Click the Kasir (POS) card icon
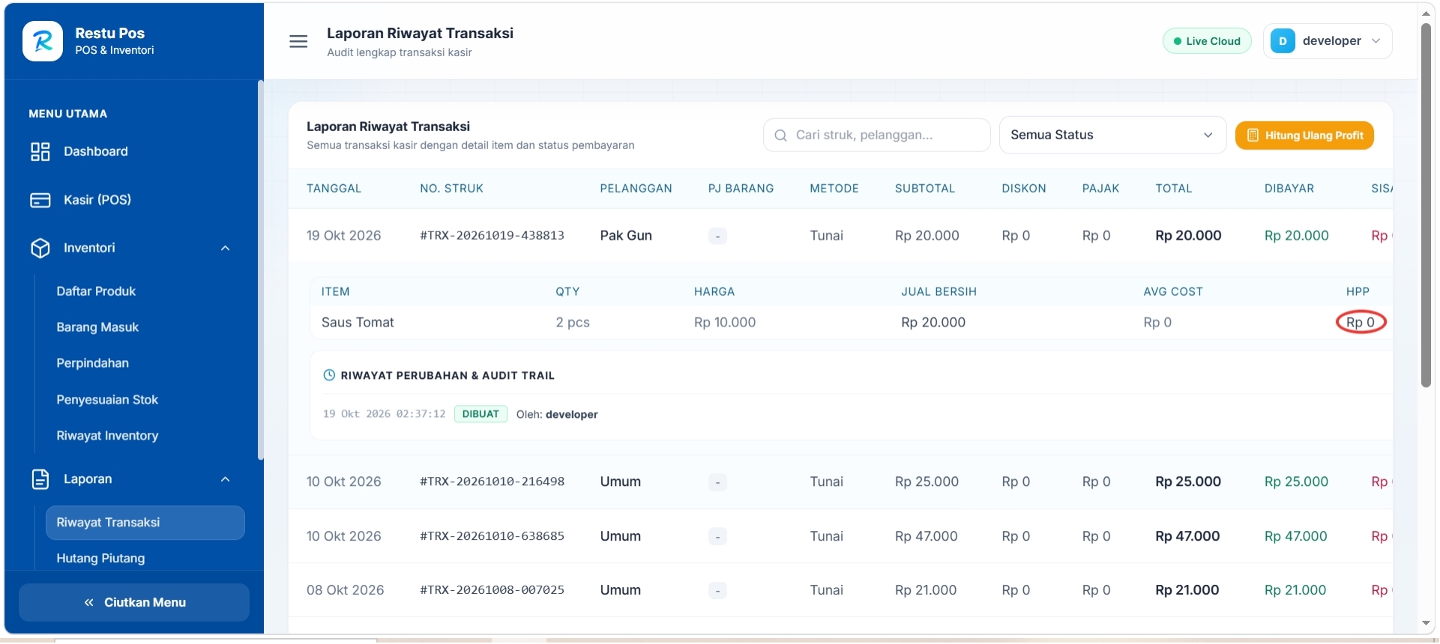 click(x=40, y=201)
